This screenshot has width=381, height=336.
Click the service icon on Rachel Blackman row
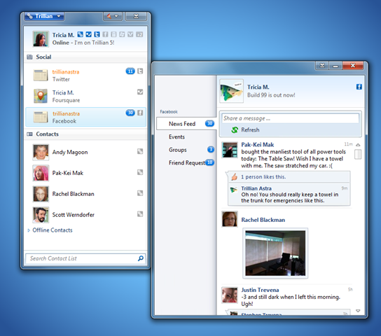[x=140, y=193]
